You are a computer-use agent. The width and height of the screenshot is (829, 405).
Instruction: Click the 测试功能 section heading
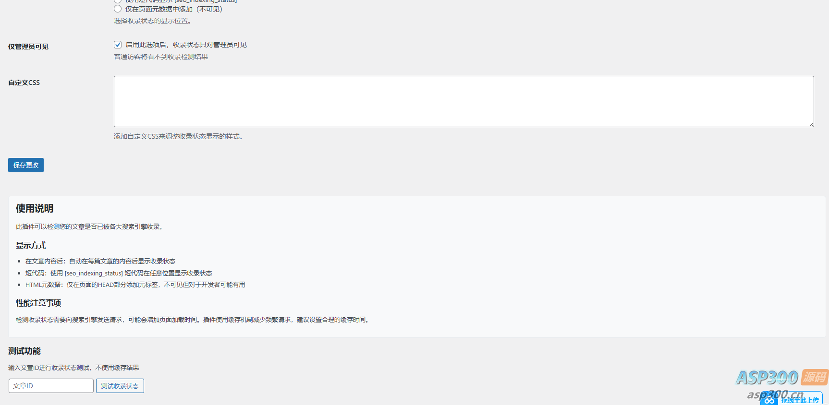click(x=24, y=351)
